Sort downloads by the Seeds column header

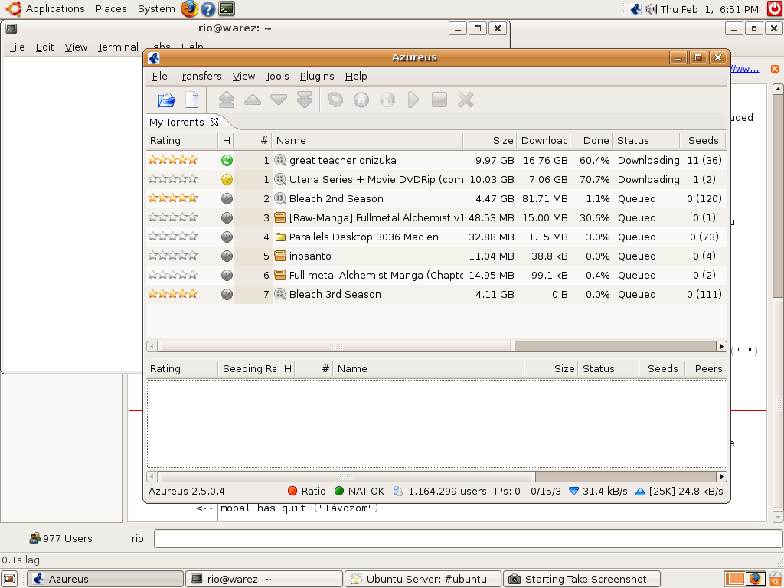[x=703, y=141]
